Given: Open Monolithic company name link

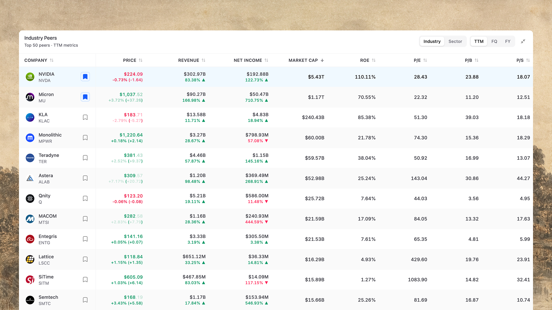Looking at the screenshot, I should pyautogui.click(x=50, y=135).
